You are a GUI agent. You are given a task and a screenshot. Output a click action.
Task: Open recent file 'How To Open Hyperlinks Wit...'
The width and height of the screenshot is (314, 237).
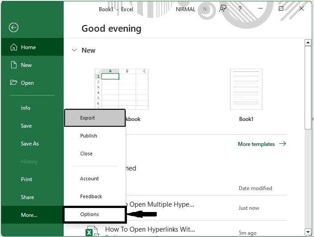pyautogui.click(x=150, y=229)
